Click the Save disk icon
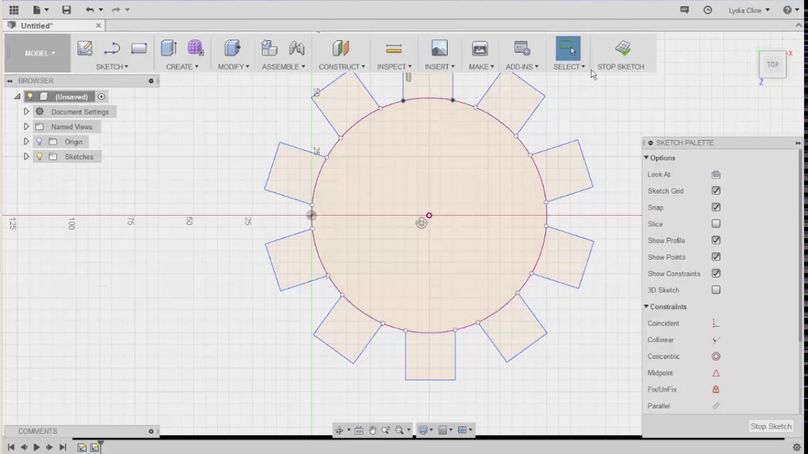Screen dimensions: 808x454 pyautogui.click(x=66, y=10)
